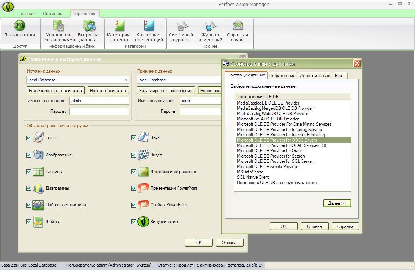Select the Поставщик данных tab
Viewport: 415px width, 270px height.
pyautogui.click(x=246, y=75)
